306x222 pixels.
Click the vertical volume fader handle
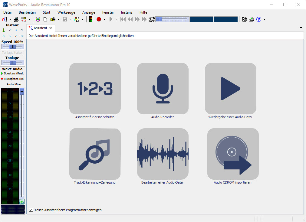click(22, 91)
